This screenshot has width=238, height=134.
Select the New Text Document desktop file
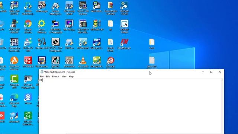pyautogui.click(x=152, y=63)
